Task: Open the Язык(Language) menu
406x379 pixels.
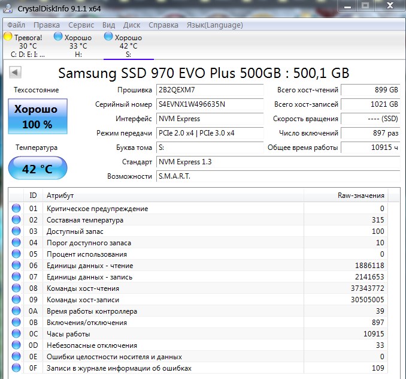Action: pos(215,25)
